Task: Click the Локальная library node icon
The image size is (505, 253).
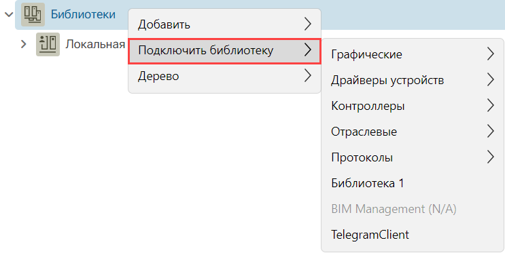Action: pos(48,44)
